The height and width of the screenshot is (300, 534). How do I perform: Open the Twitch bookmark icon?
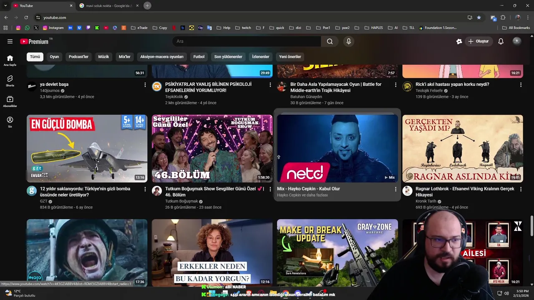click(x=88, y=28)
